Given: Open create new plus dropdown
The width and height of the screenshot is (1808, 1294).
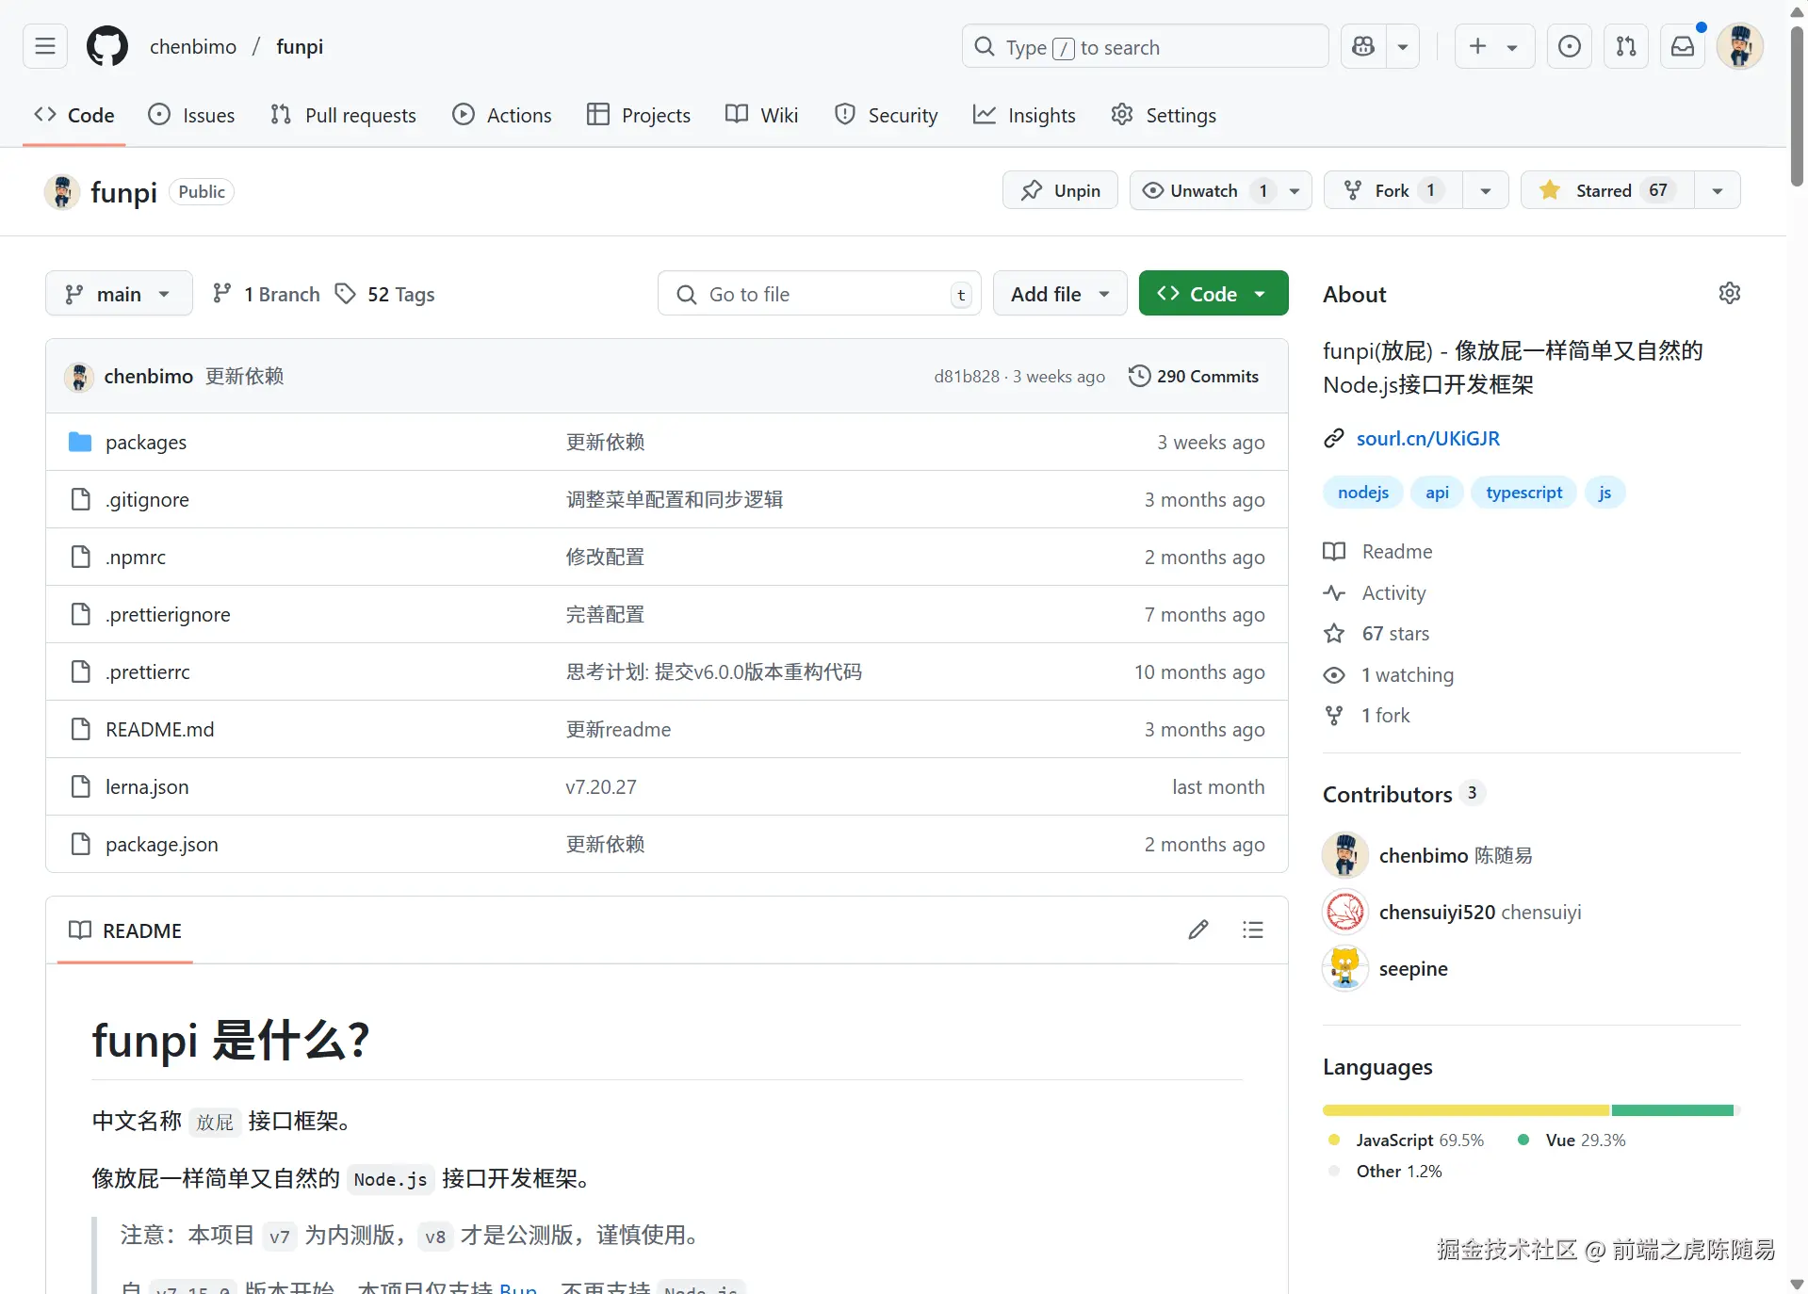Looking at the screenshot, I should (x=1494, y=46).
